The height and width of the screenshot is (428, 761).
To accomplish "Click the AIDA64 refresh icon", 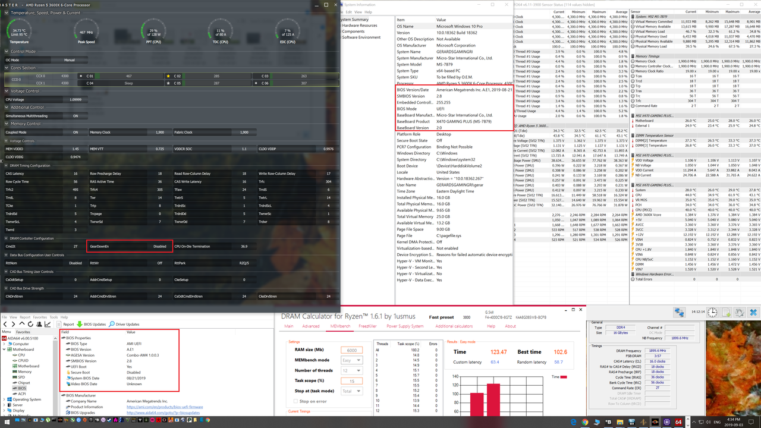I will coord(30,324).
